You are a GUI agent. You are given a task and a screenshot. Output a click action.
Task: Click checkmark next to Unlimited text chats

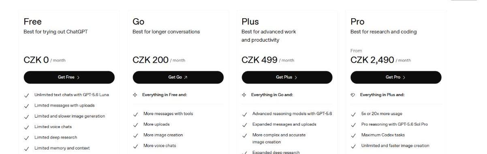point(26,96)
